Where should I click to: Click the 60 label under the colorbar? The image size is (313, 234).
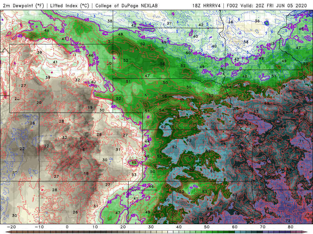(x=235, y=227)
